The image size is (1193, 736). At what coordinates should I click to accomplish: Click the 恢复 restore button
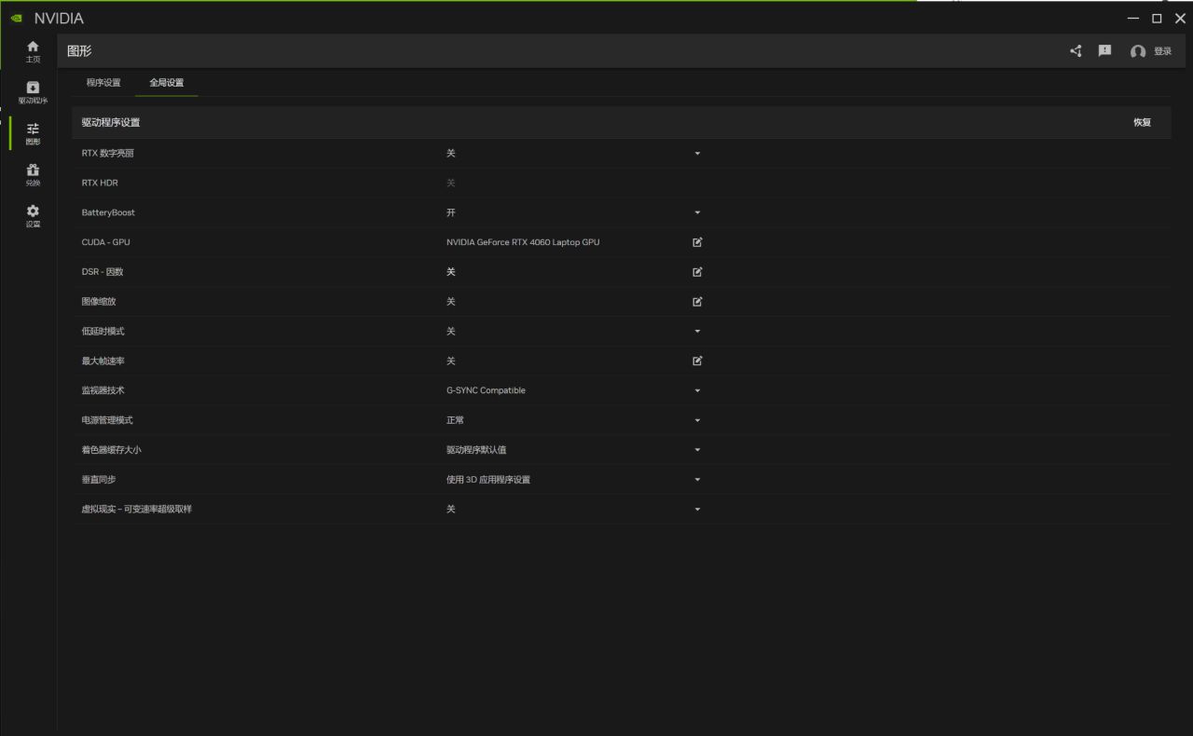(1142, 123)
